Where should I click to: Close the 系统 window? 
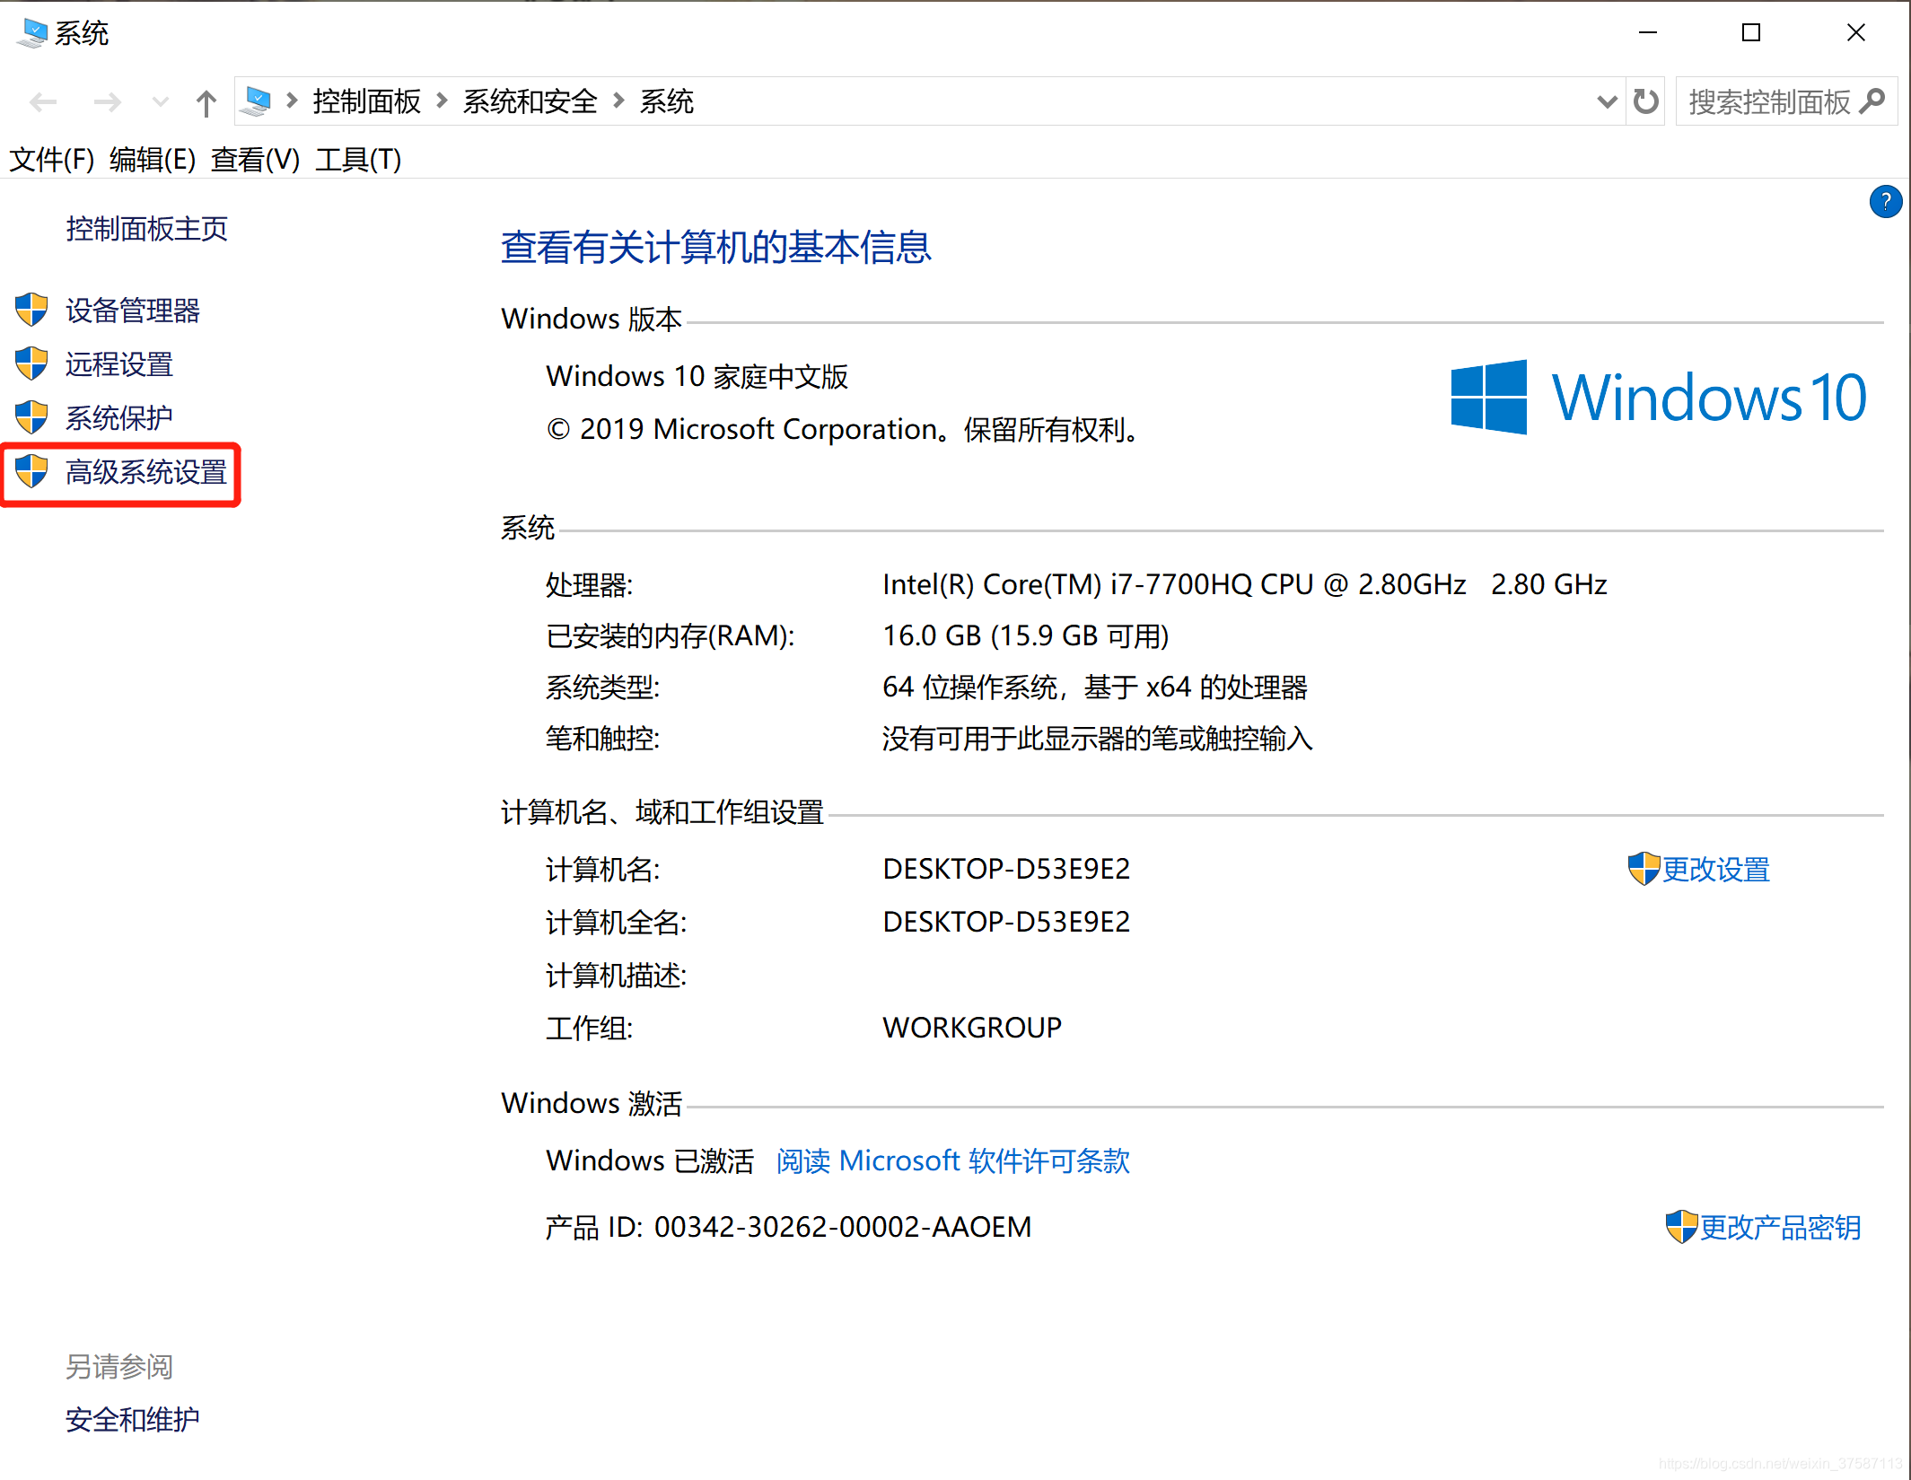coord(1856,33)
